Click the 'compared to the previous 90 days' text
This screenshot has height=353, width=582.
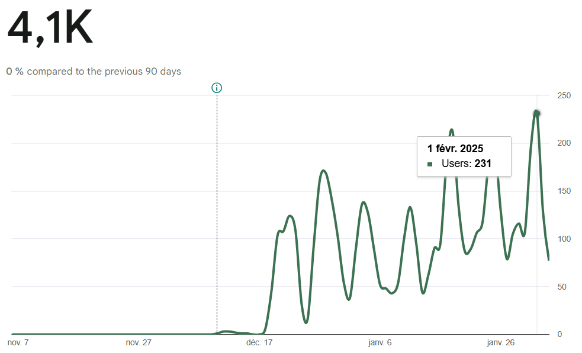[x=104, y=72]
